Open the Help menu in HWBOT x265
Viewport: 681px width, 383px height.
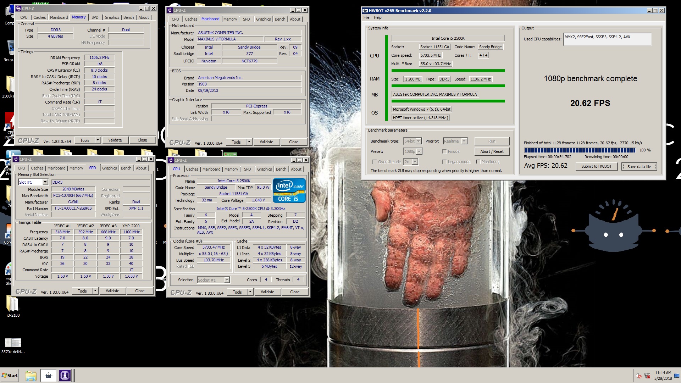click(x=378, y=17)
